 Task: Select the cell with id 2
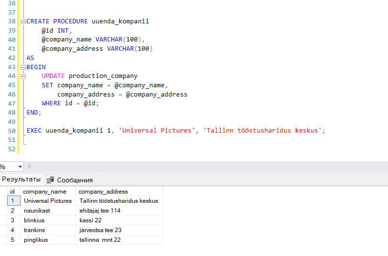click(13, 211)
